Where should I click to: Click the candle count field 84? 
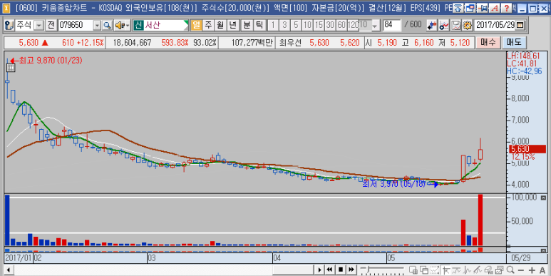pyautogui.click(x=391, y=25)
